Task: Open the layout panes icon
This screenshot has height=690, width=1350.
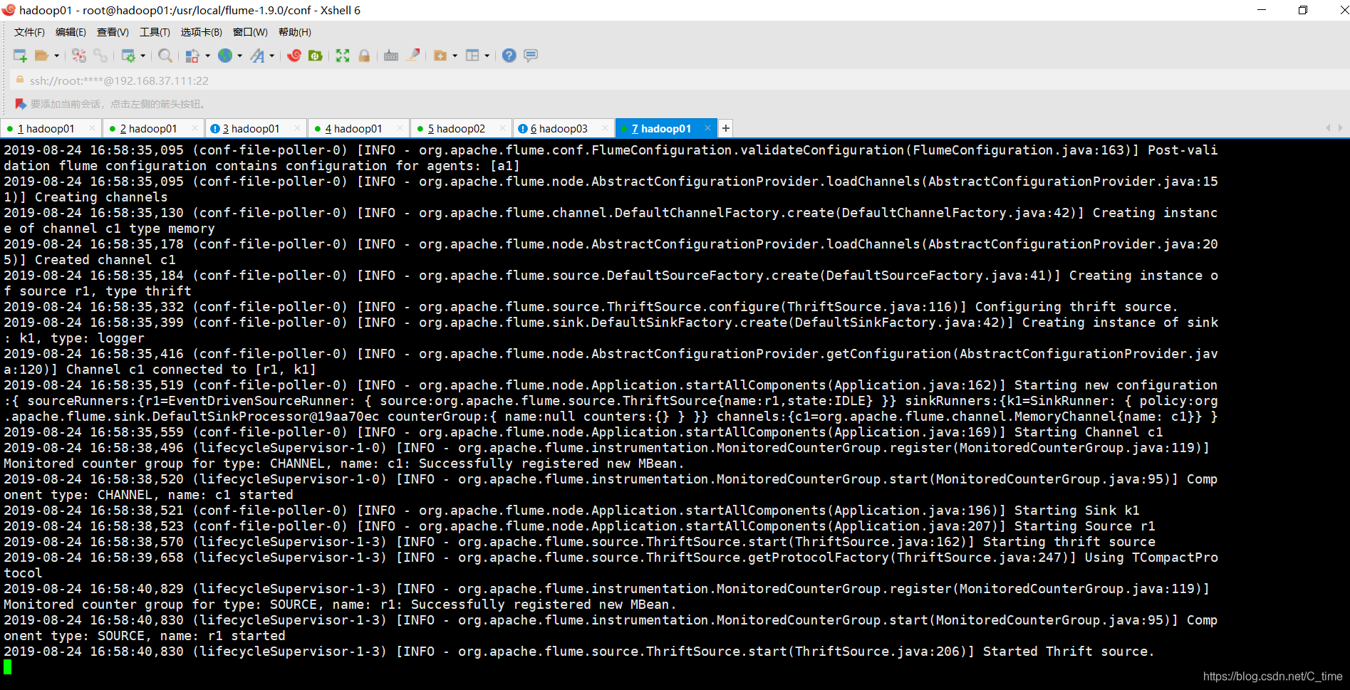Action: point(472,56)
